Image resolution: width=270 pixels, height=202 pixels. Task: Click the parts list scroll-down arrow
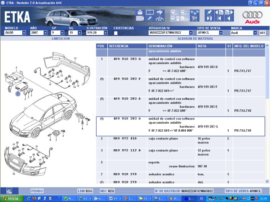[x=267, y=181]
